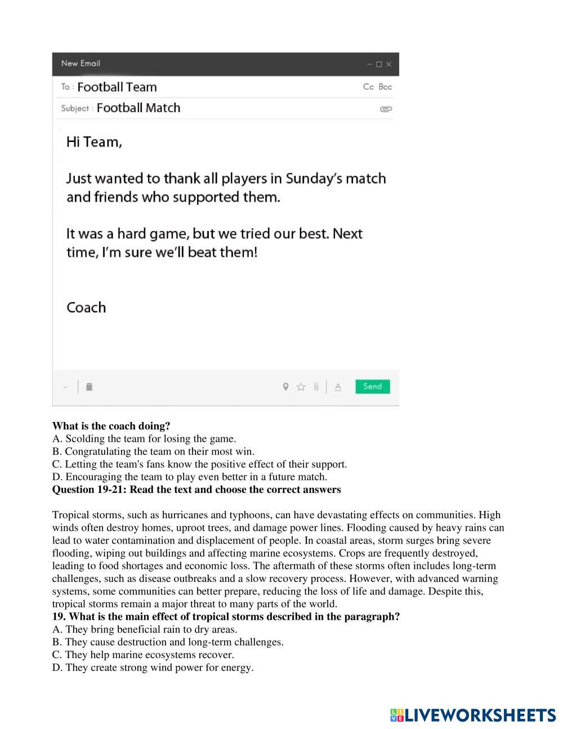Choose answer A, scolding the team
563x729 pixels.
pyautogui.click(x=144, y=438)
